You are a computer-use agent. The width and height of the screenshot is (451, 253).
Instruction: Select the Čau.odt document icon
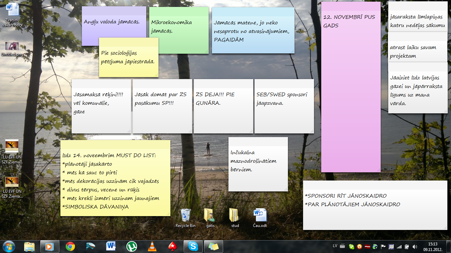coord(260,218)
